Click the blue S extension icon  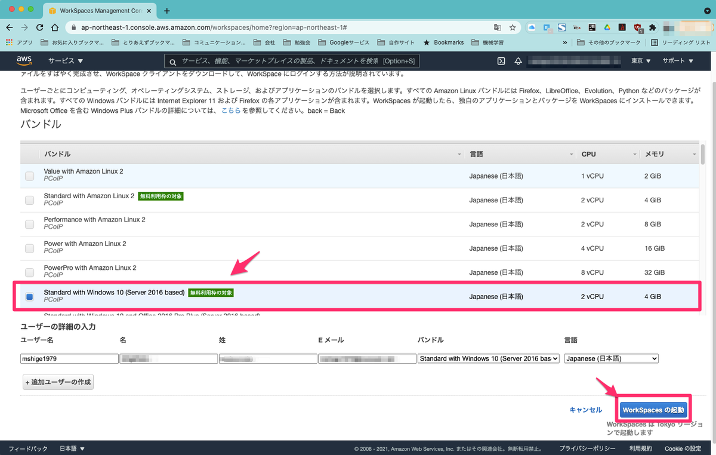[561, 27]
